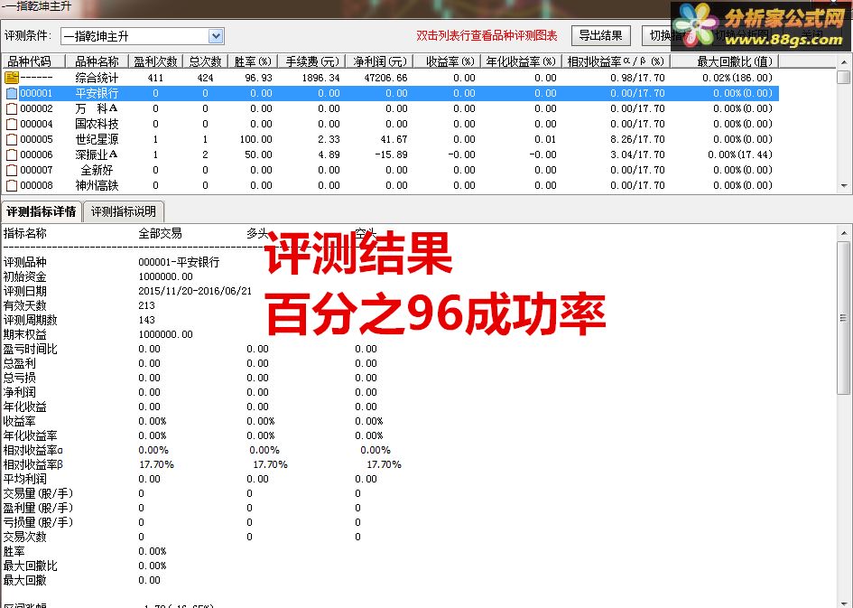
Task: Select the 万 科A row name
Action: (97, 109)
